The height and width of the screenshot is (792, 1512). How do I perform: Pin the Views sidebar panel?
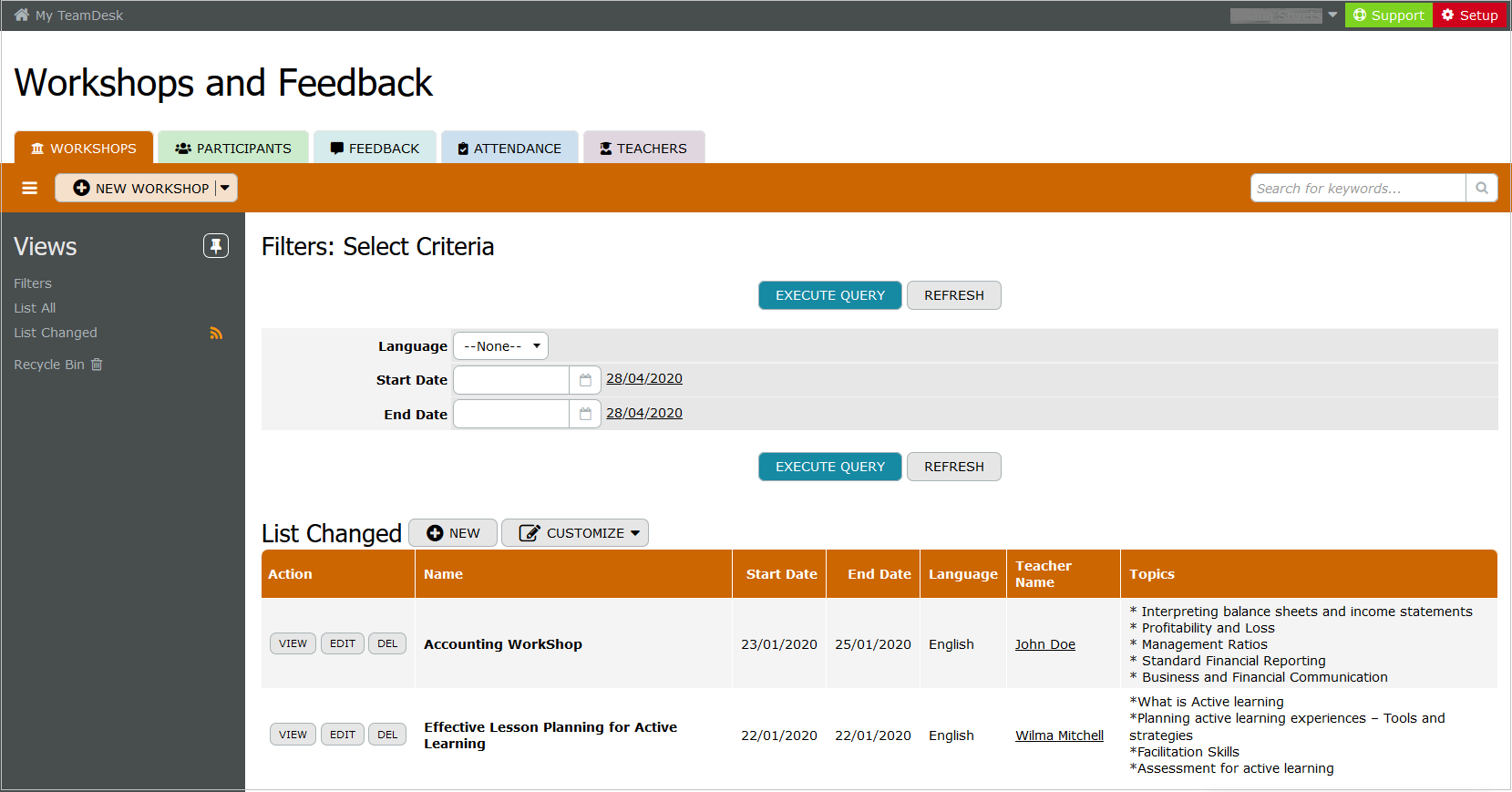pos(216,246)
